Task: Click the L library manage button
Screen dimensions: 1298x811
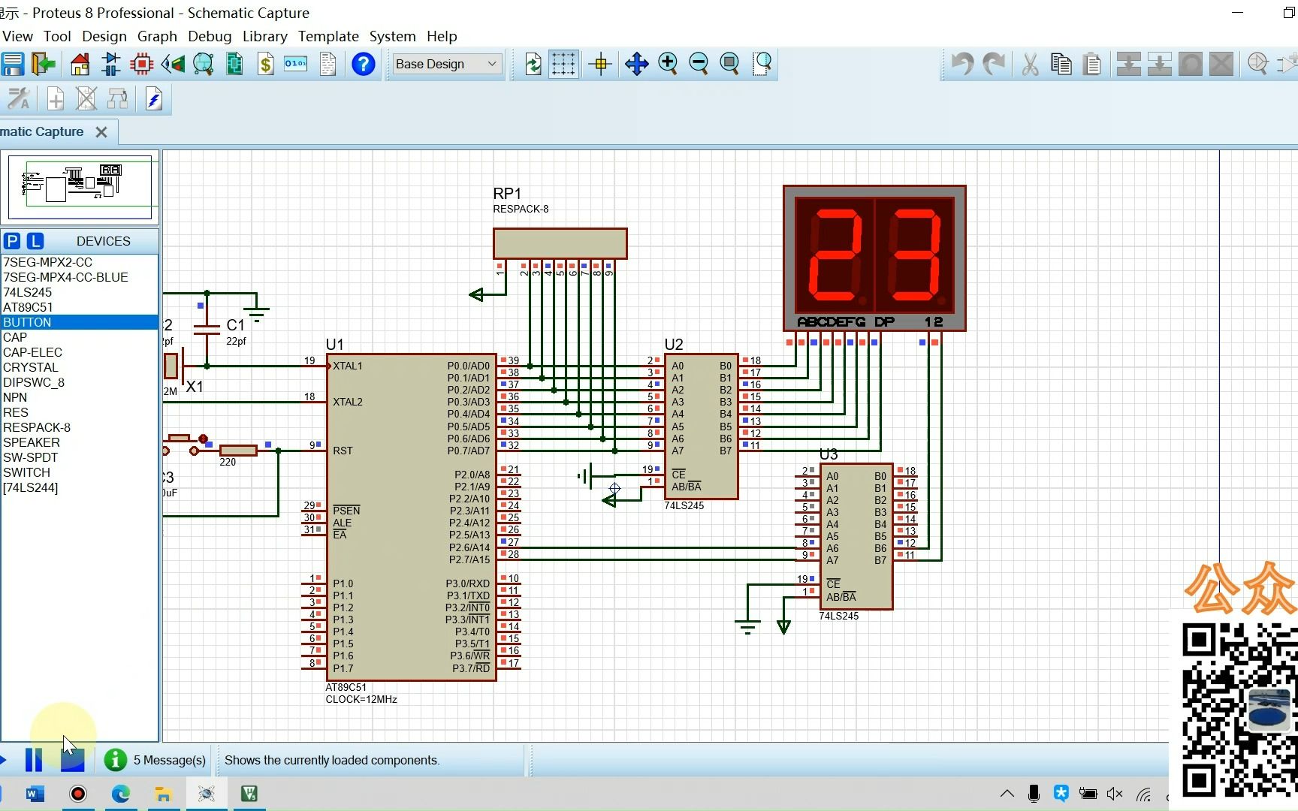Action: (35, 241)
